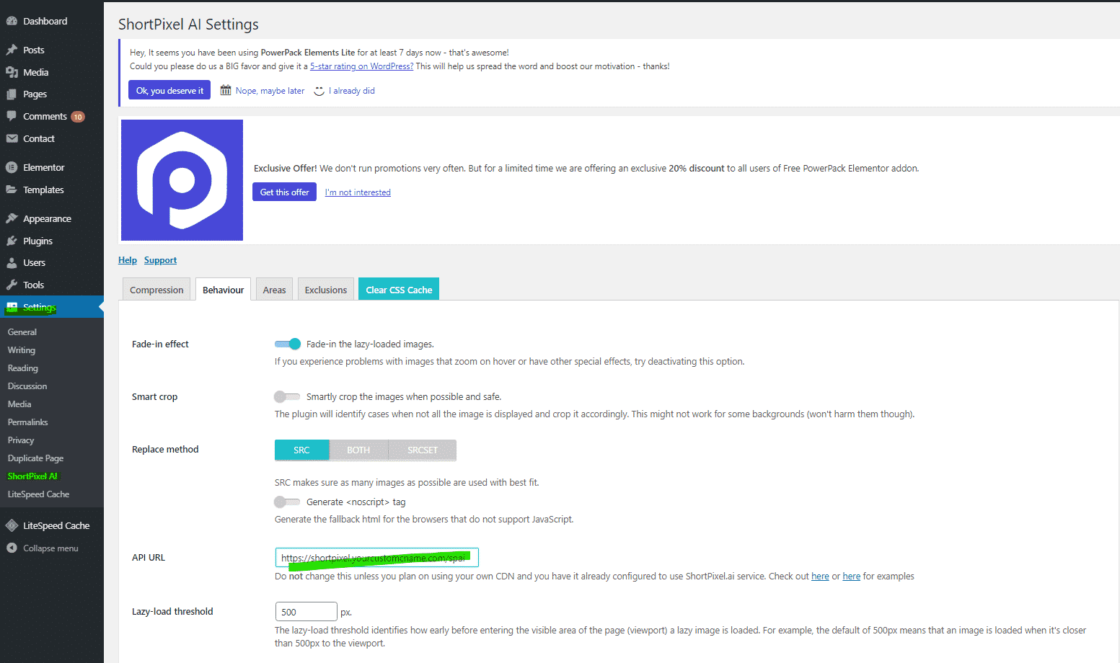
Task: Click the Nope, maybe later link
Action: [x=270, y=91]
